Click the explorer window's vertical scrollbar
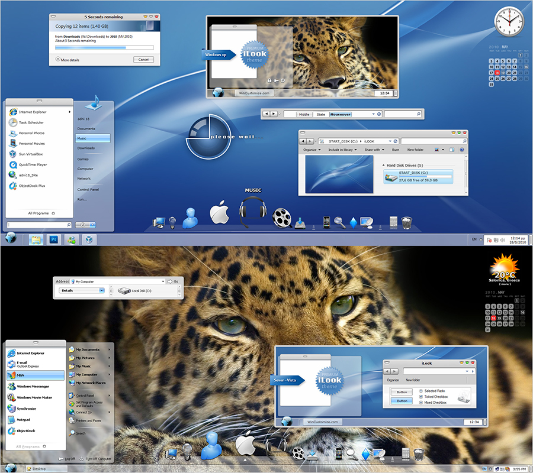This screenshot has height=473, width=533. tap(465, 174)
